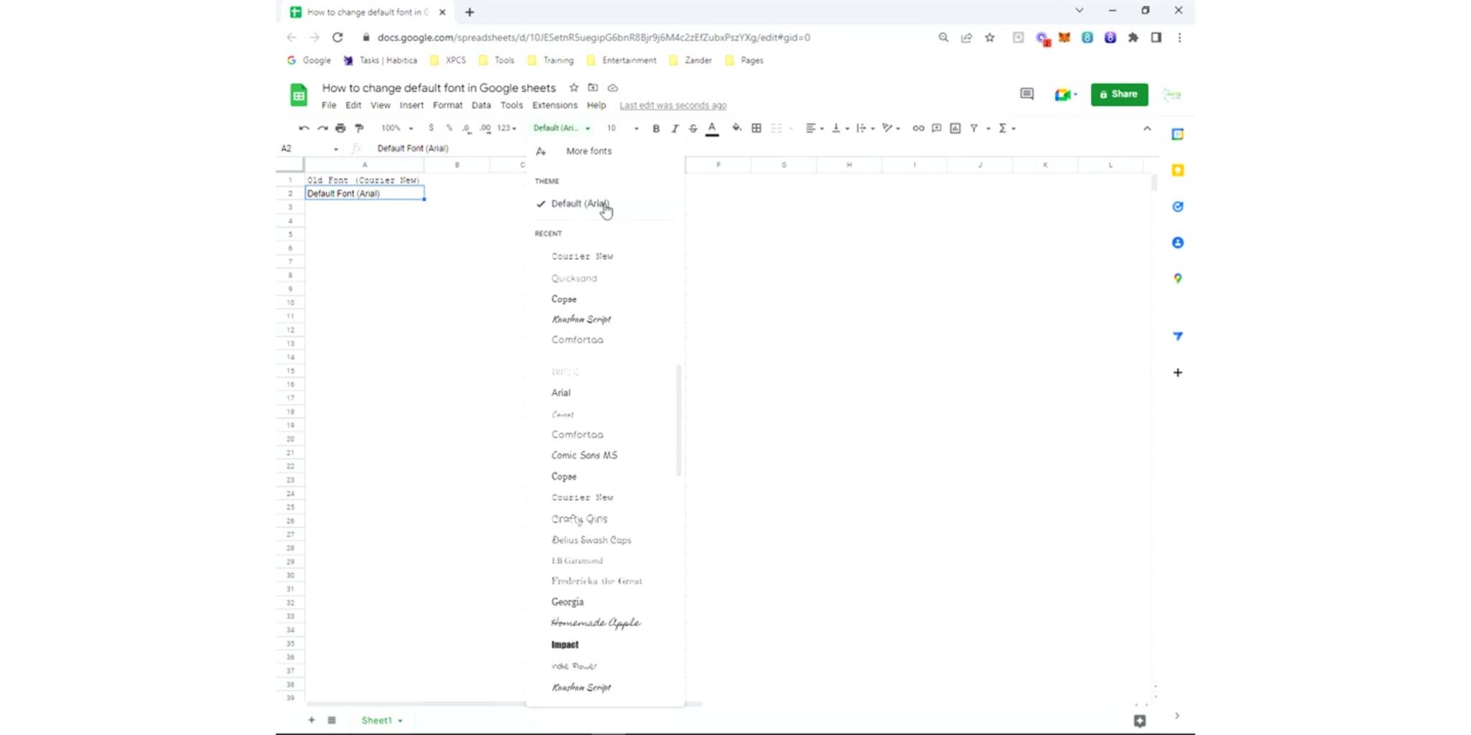Open functions sigma dropdown
The image size is (1471, 735).
pyautogui.click(x=1007, y=128)
